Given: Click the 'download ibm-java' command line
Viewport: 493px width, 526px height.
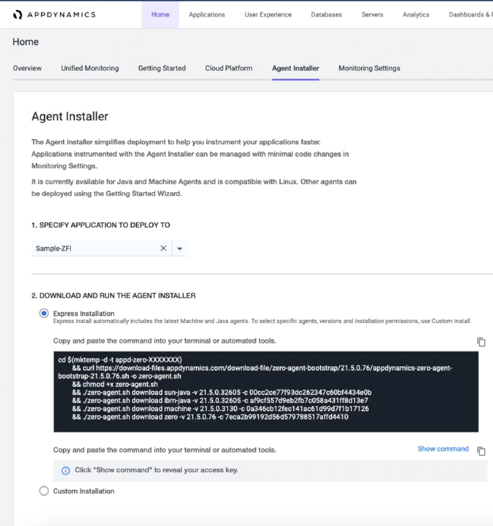Looking at the screenshot, I should point(220,401).
